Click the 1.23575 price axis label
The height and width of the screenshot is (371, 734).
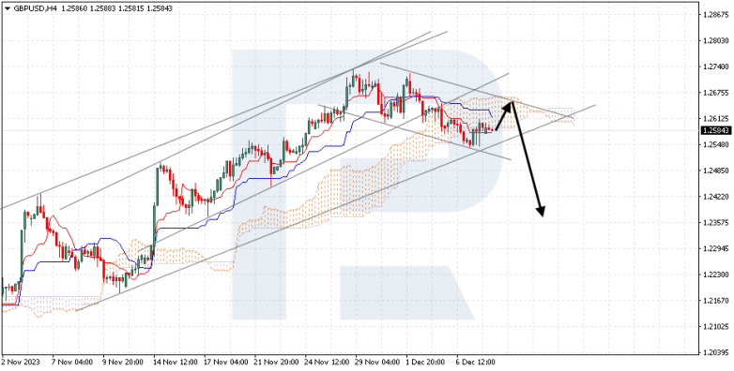click(715, 222)
